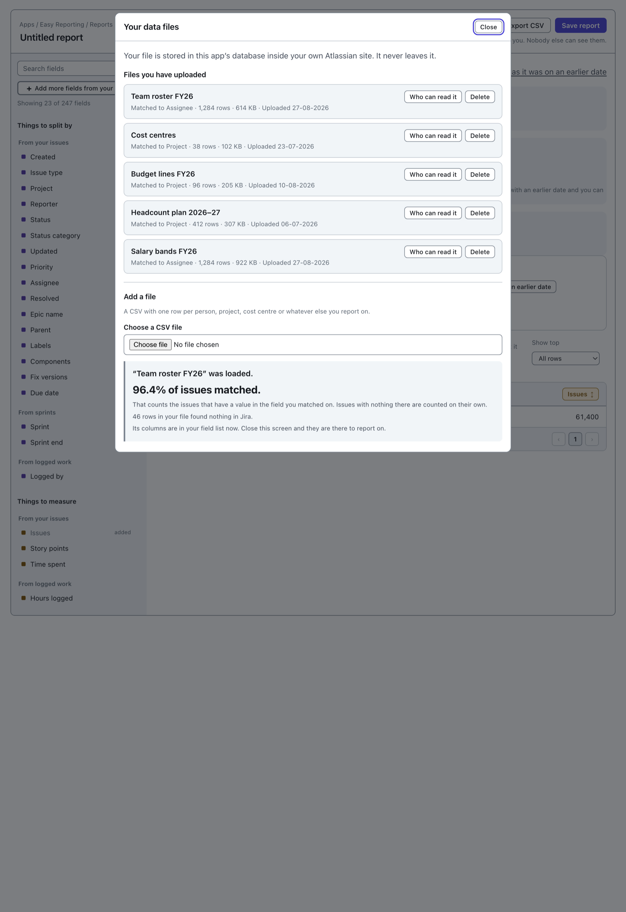Select the Logged by field
The image size is (626, 912).
[x=47, y=477]
